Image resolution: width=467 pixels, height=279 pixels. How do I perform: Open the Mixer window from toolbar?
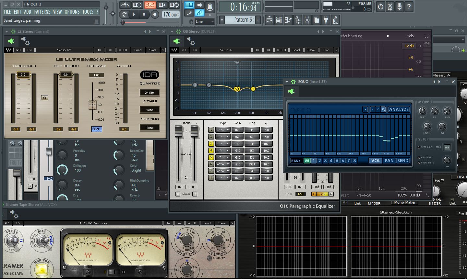(x=307, y=20)
